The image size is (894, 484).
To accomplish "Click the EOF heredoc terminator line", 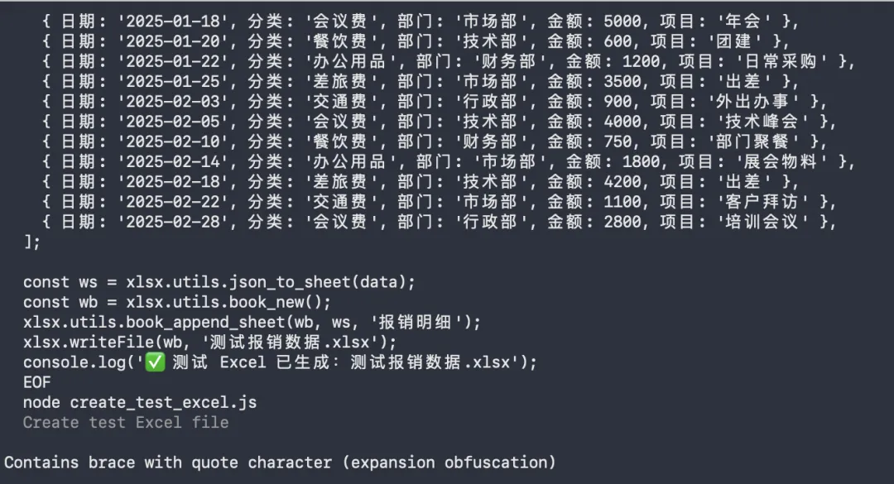I will point(36,382).
